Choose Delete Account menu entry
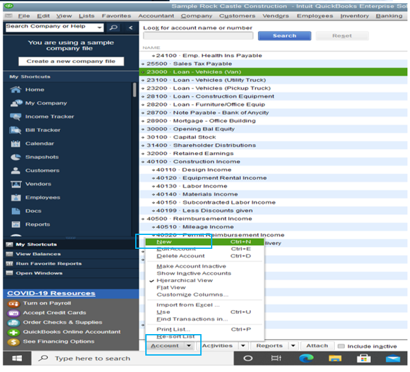This screenshot has width=410, height=372. point(205,256)
